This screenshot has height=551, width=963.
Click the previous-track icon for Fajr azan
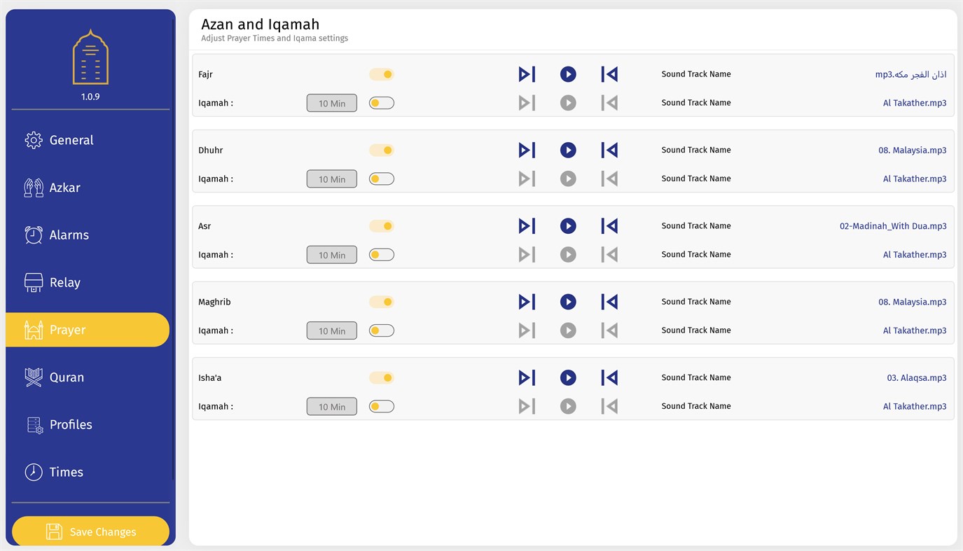click(609, 74)
